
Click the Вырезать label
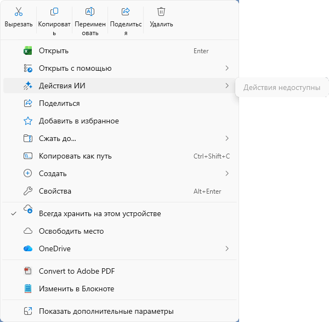[x=19, y=24]
